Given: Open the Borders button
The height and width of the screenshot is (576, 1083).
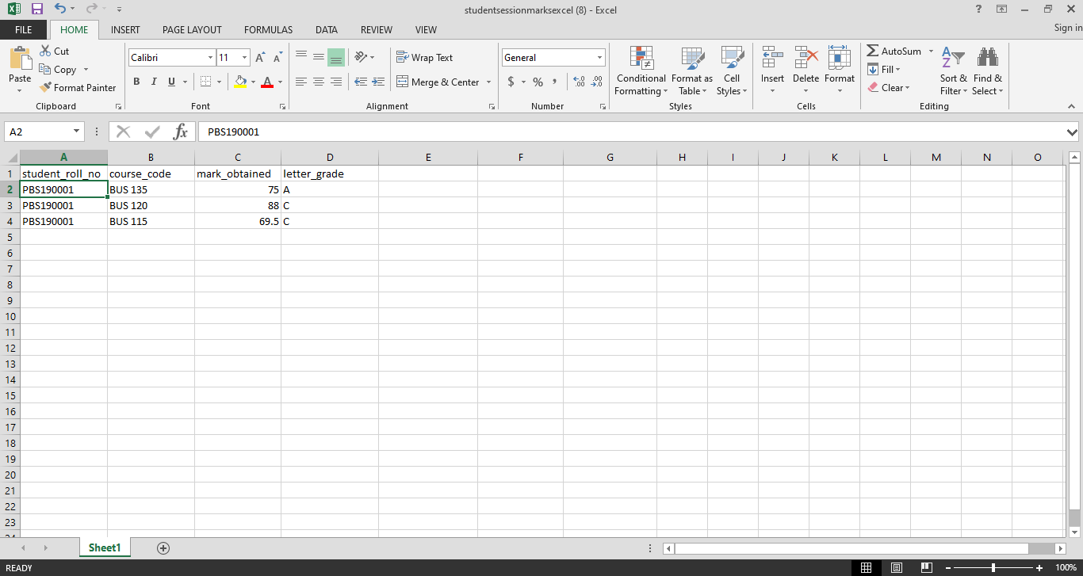Looking at the screenshot, I should click(x=205, y=82).
